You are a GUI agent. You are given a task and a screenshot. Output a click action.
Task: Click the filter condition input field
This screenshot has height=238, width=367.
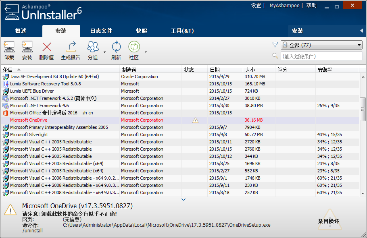[x=321, y=56]
